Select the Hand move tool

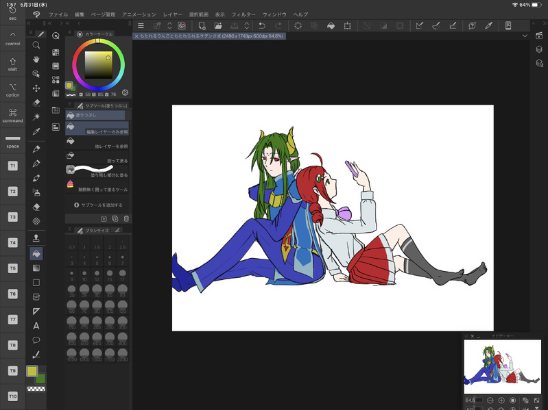pyautogui.click(x=36, y=60)
